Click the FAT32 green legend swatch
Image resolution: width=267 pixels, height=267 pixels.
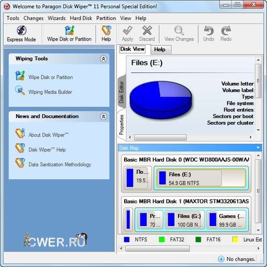[162, 239]
